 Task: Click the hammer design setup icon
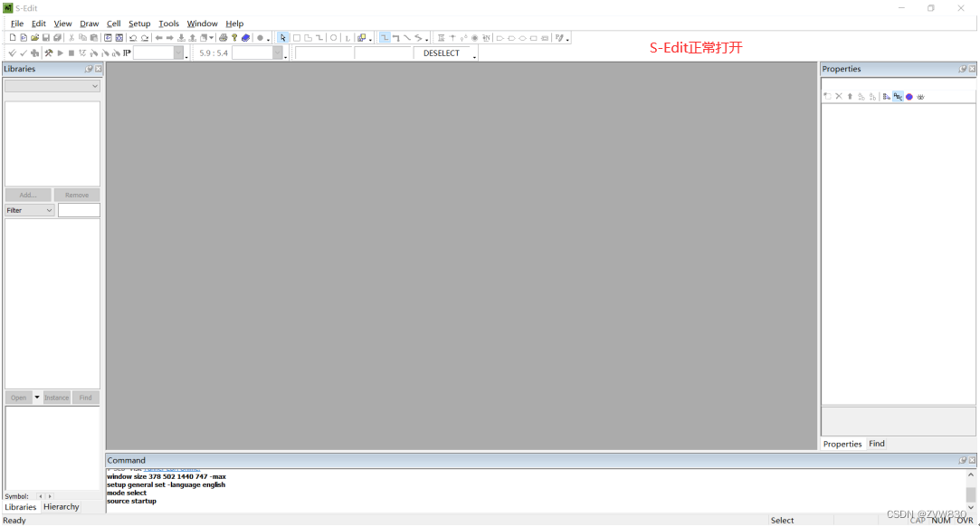click(49, 53)
